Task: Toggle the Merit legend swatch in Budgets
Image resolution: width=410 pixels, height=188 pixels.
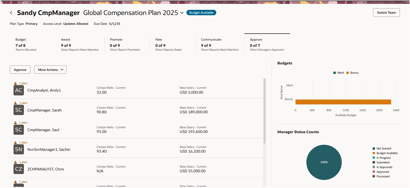Action: pyautogui.click(x=335, y=73)
